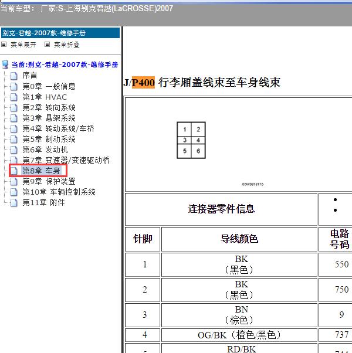Click the connector pin diagram image
Viewport: 352px width, 353px height.
click(x=191, y=140)
